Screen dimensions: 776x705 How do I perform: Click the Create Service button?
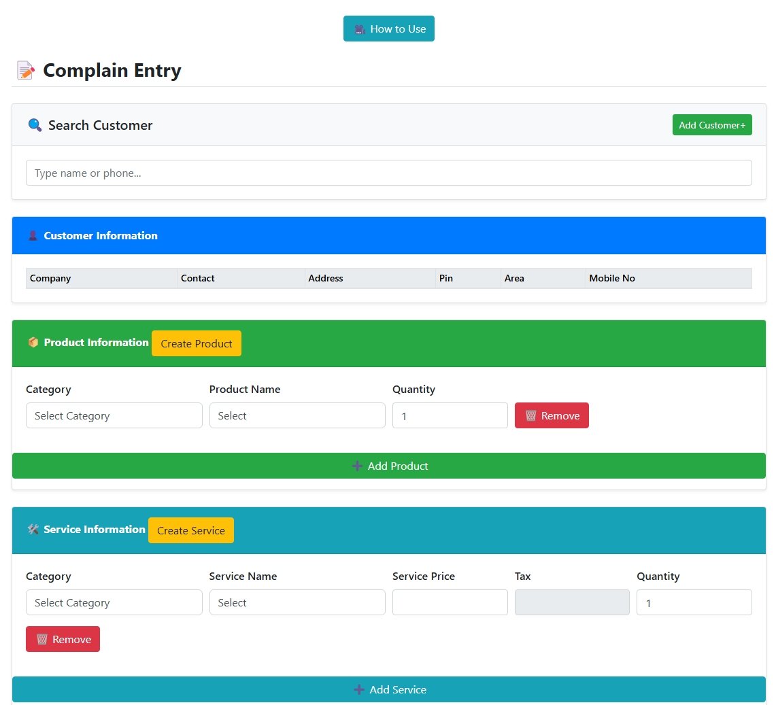(x=191, y=530)
